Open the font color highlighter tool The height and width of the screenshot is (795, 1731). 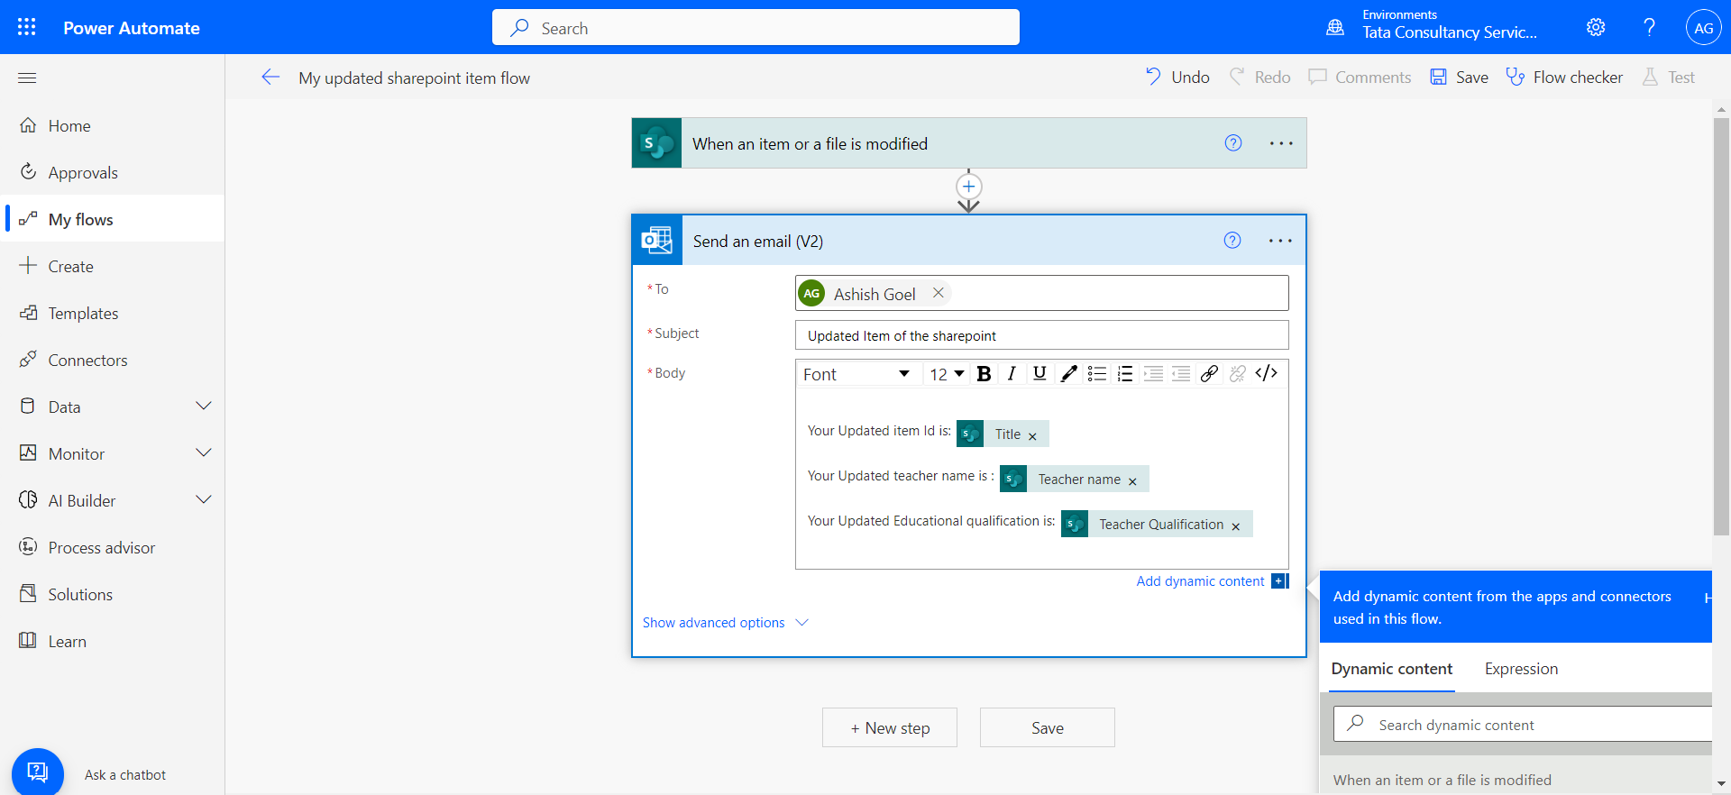[1068, 374]
